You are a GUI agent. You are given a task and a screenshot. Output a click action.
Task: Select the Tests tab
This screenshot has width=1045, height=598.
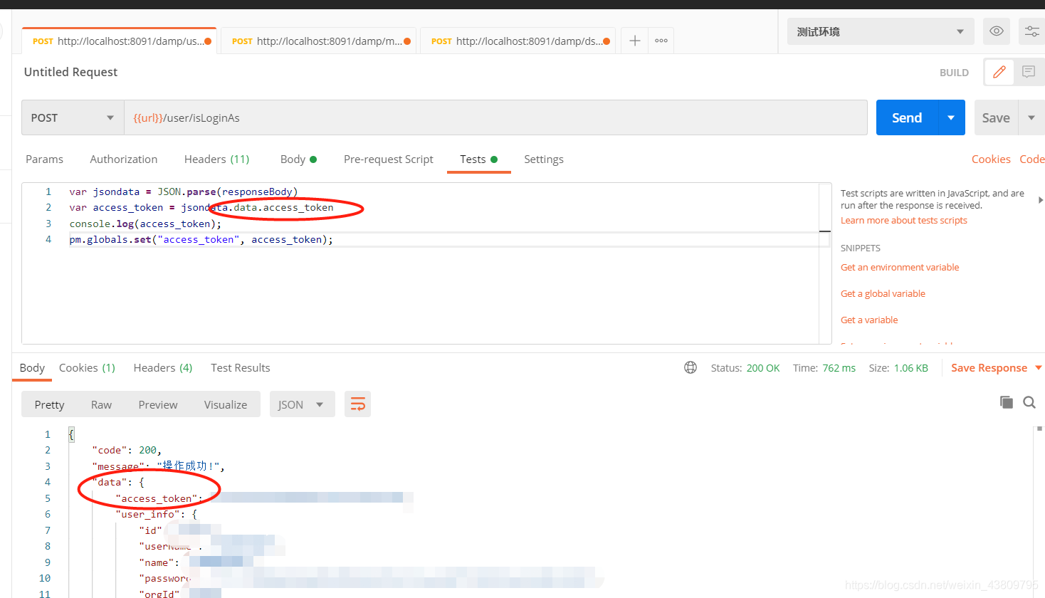point(478,159)
